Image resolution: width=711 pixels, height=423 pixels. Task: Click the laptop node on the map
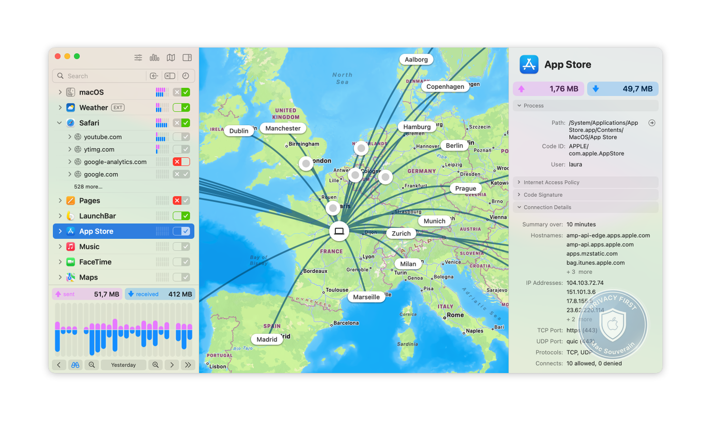click(x=339, y=231)
